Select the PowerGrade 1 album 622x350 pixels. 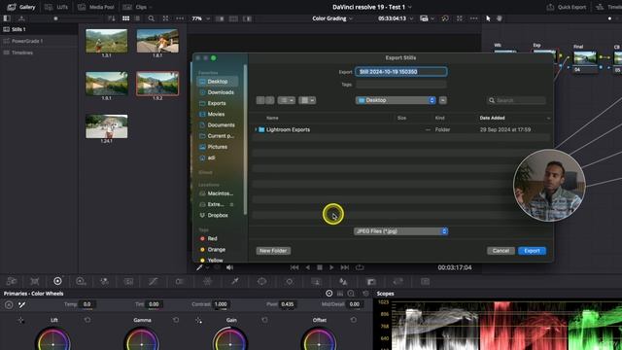39,41
